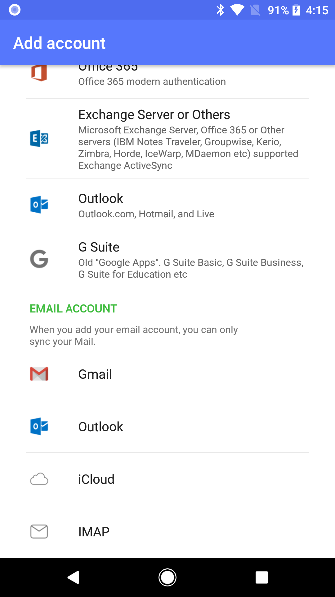Image resolution: width=335 pixels, height=597 pixels.
Task: Tap the Gmail envelope icon
Action: [39, 374]
